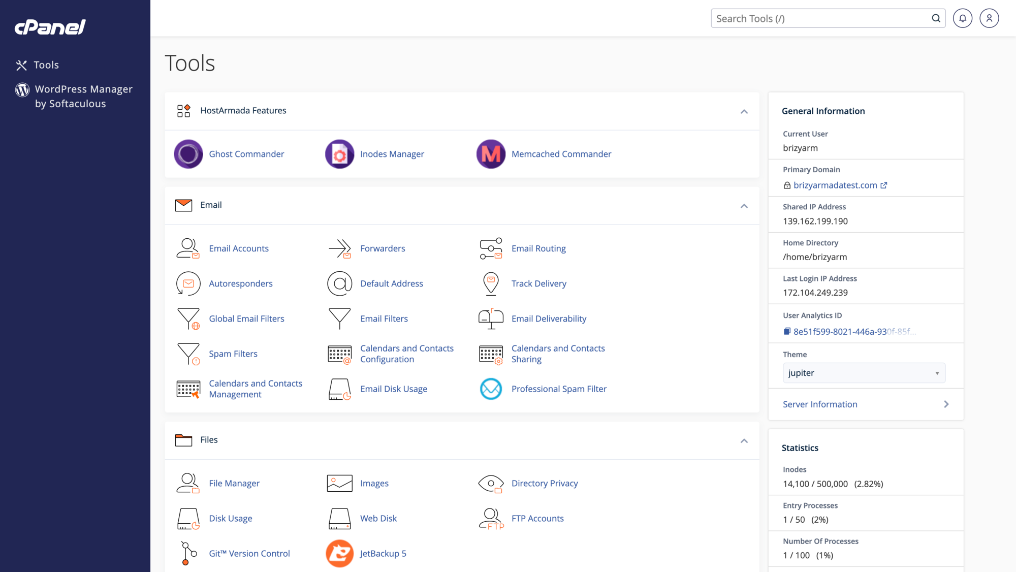
Task: Open the Professional Spam Filter icon
Action: pos(490,389)
